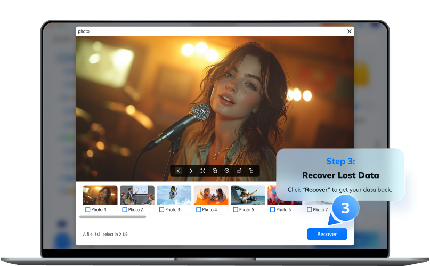Go to the previous photo in the preview toolbar
Viewport: 430px width, 266px height.
(179, 171)
